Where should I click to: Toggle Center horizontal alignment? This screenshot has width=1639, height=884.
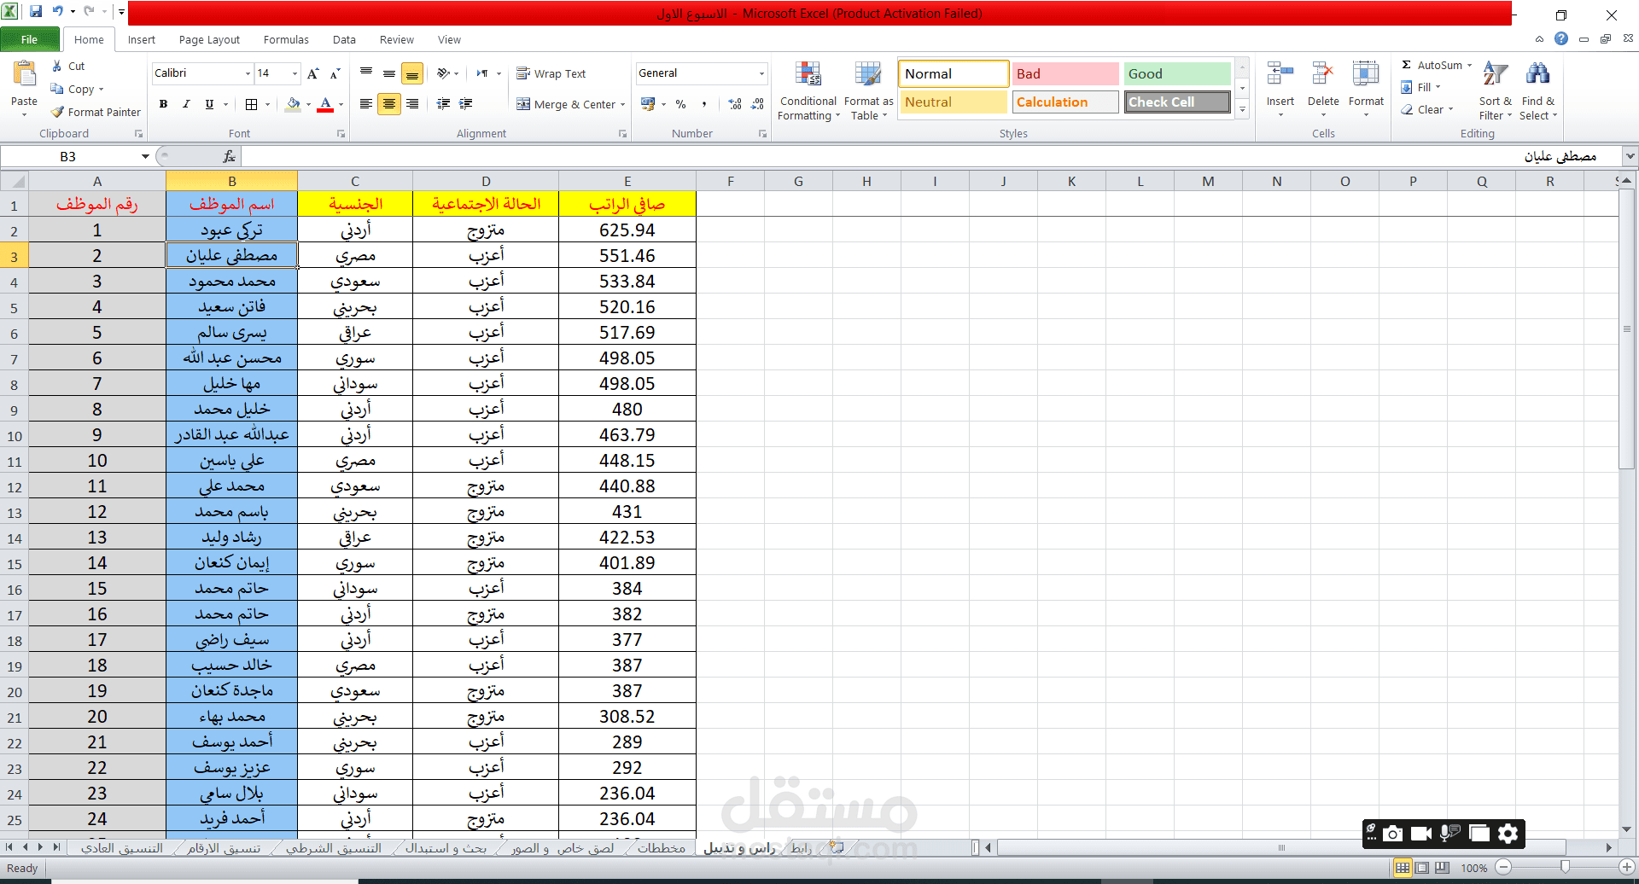[x=389, y=104]
